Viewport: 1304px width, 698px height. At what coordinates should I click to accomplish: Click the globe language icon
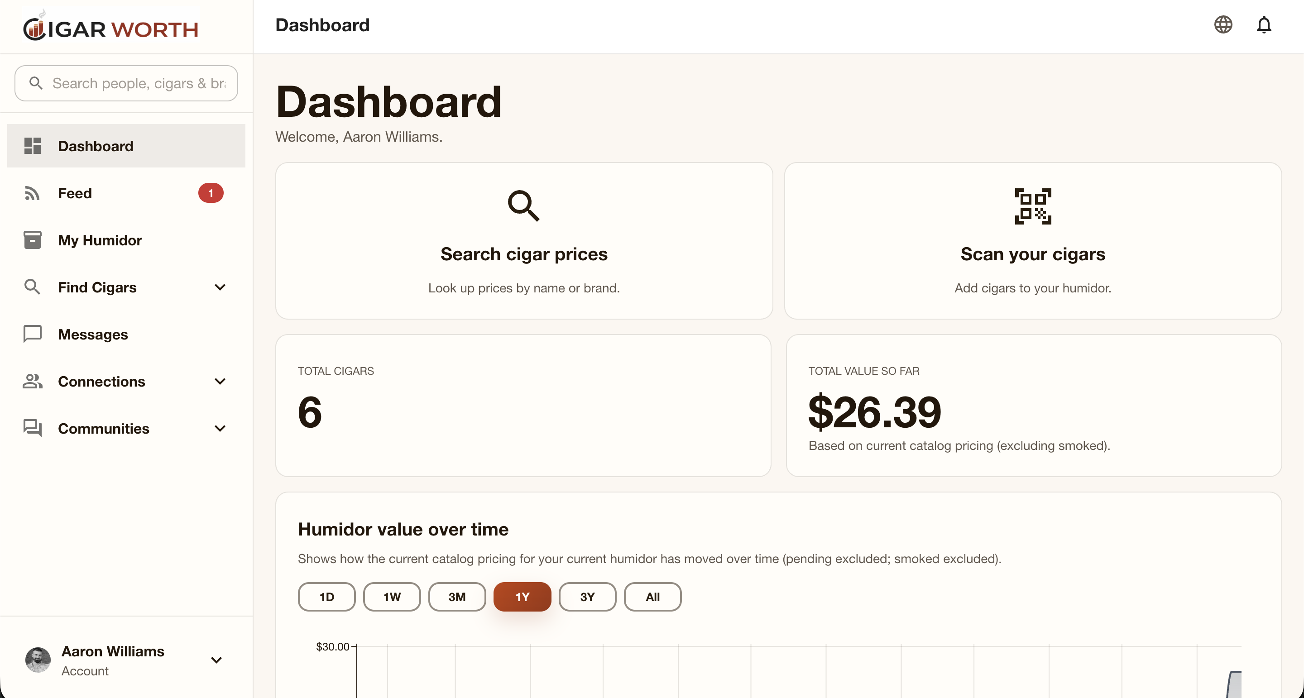click(x=1223, y=25)
